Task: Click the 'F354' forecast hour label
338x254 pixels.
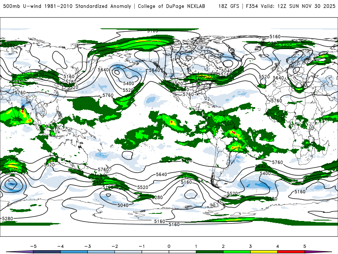Action: 252,6
